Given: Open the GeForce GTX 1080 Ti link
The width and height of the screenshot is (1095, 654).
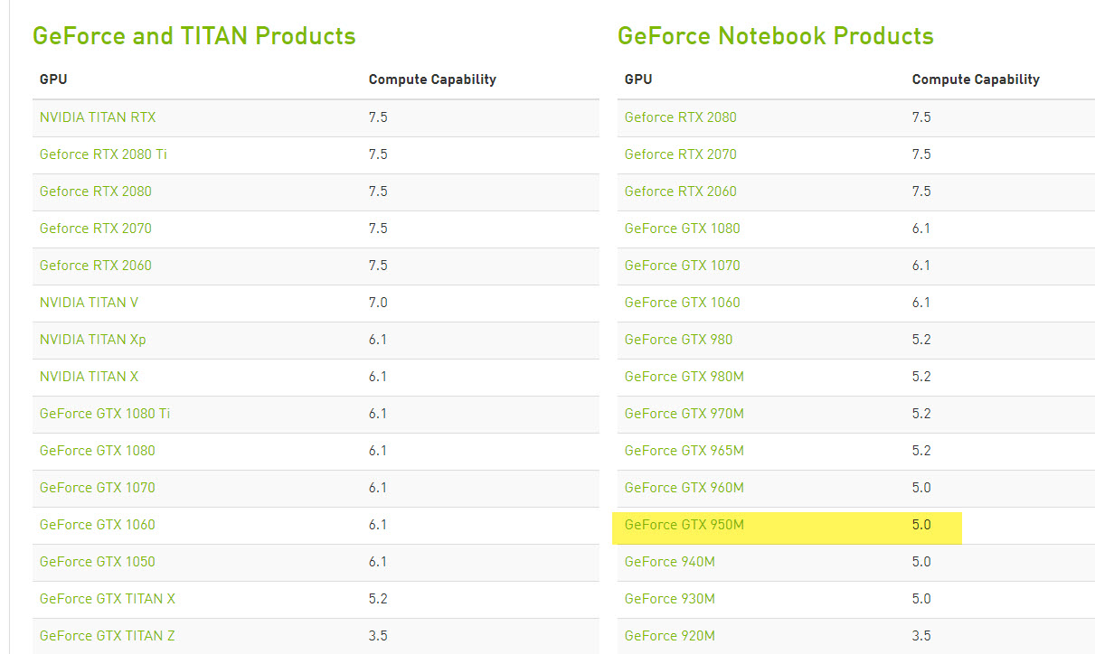Looking at the screenshot, I should pyautogui.click(x=105, y=414).
